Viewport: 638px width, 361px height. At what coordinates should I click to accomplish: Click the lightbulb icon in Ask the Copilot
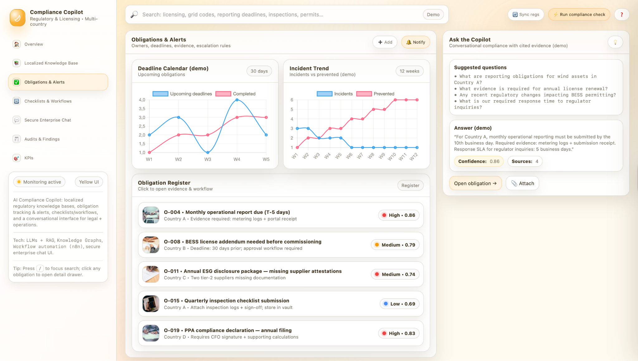click(x=615, y=42)
